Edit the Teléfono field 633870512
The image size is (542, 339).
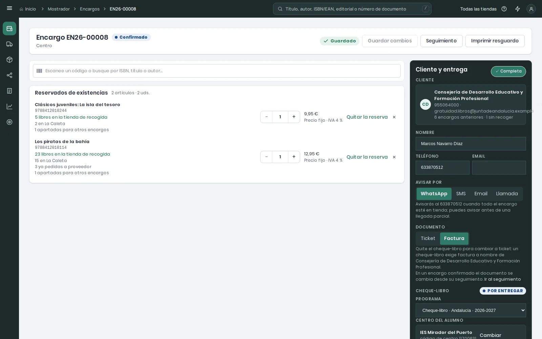tap(442, 167)
